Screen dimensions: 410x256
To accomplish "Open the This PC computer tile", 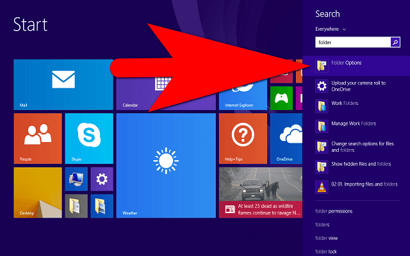I will coord(76,179).
